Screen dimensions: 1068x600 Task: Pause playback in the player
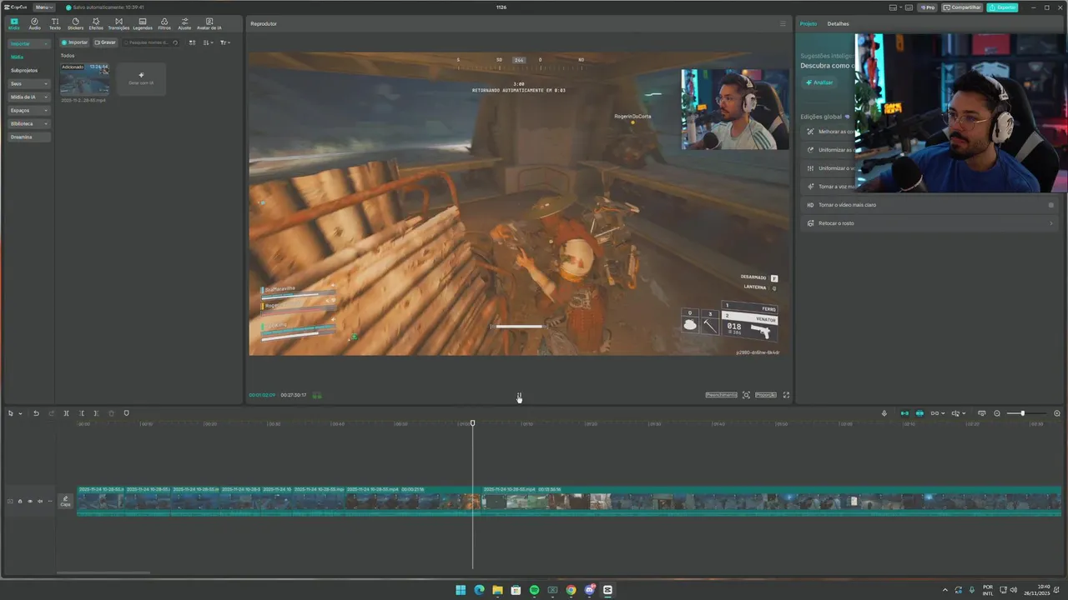point(519,395)
